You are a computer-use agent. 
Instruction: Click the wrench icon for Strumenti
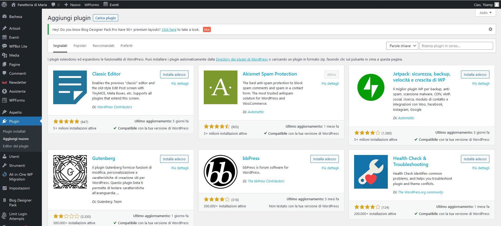[4, 165]
